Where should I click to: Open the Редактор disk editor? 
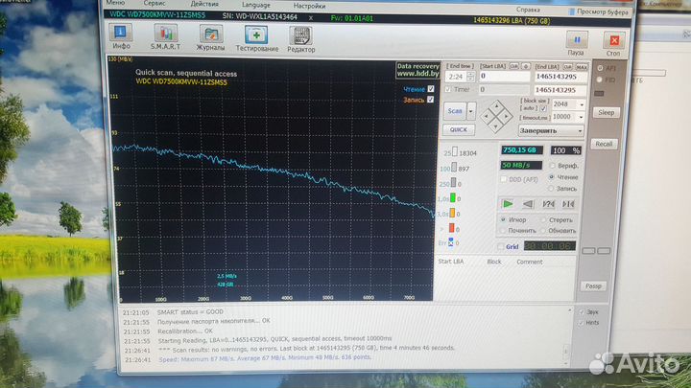pos(301,39)
